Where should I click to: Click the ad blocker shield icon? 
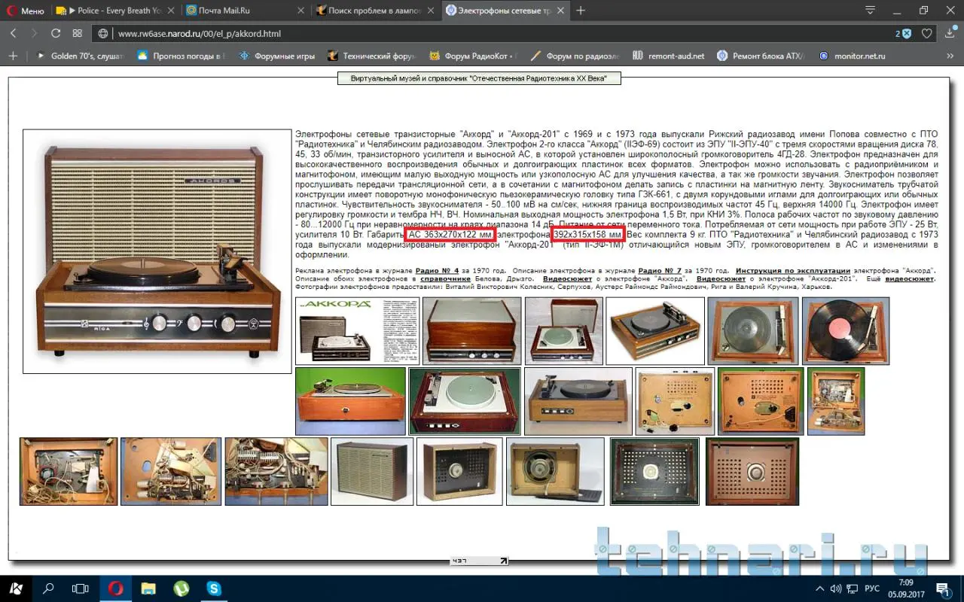(x=906, y=33)
